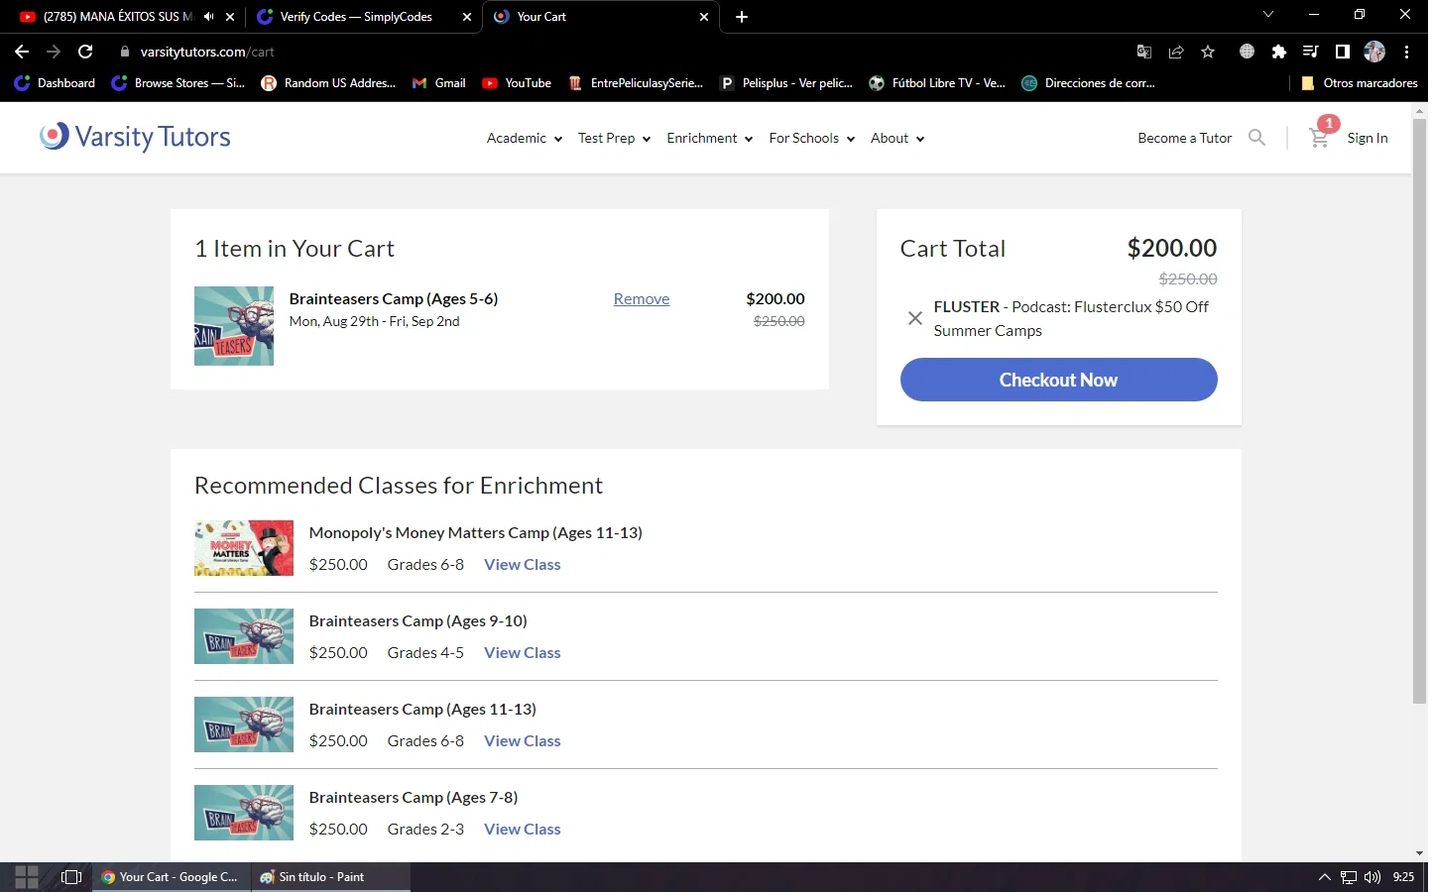The height and width of the screenshot is (892, 1432).
Task: Open Task View in the taskbar
Action: 71,877
